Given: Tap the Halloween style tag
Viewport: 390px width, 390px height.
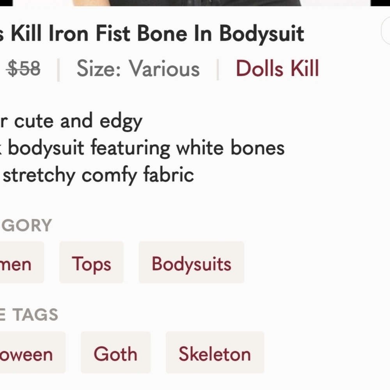Looking at the screenshot, I should click(31, 353).
